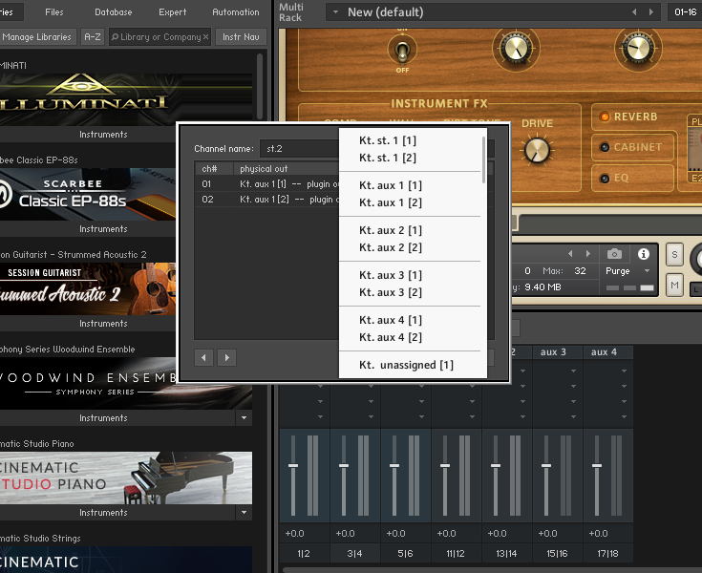Click the Instr Nav button
The width and height of the screenshot is (702, 573).
[241, 37]
